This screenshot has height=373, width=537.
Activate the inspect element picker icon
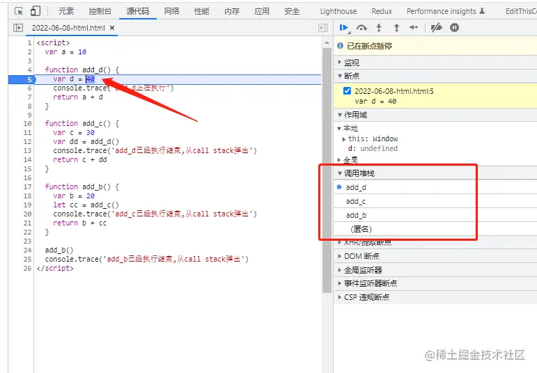pos(19,11)
